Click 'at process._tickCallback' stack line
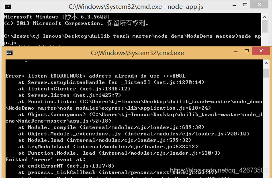272x178 pixels. click(118, 172)
